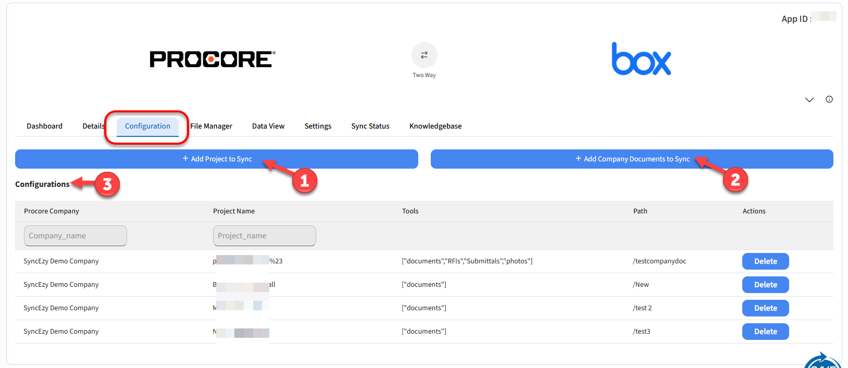Click the blue circular badge at bottom right
This screenshot has height=368, width=848.
[822, 361]
